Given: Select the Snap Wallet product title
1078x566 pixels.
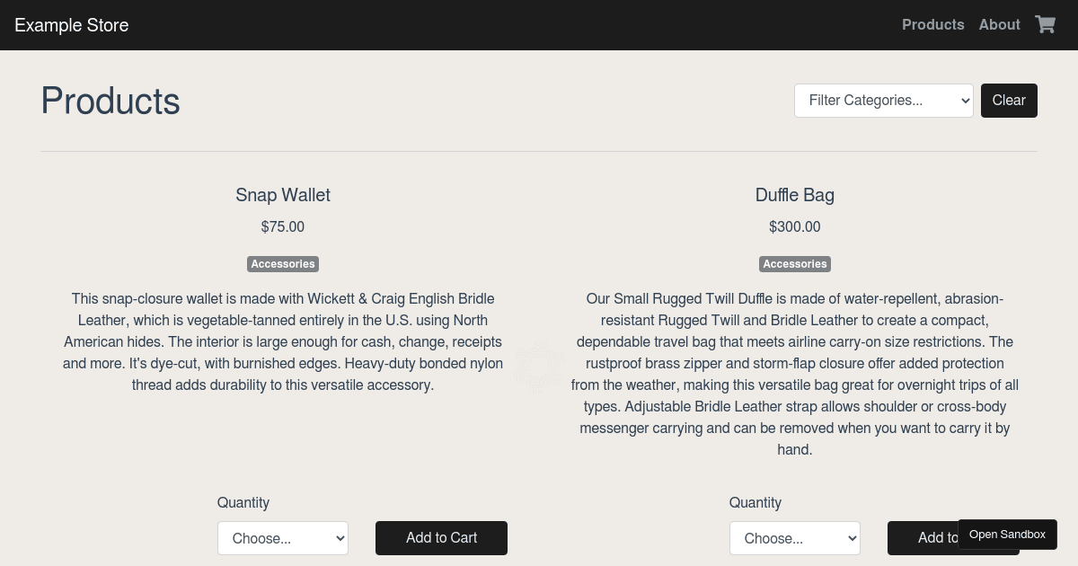Looking at the screenshot, I should tap(283, 195).
